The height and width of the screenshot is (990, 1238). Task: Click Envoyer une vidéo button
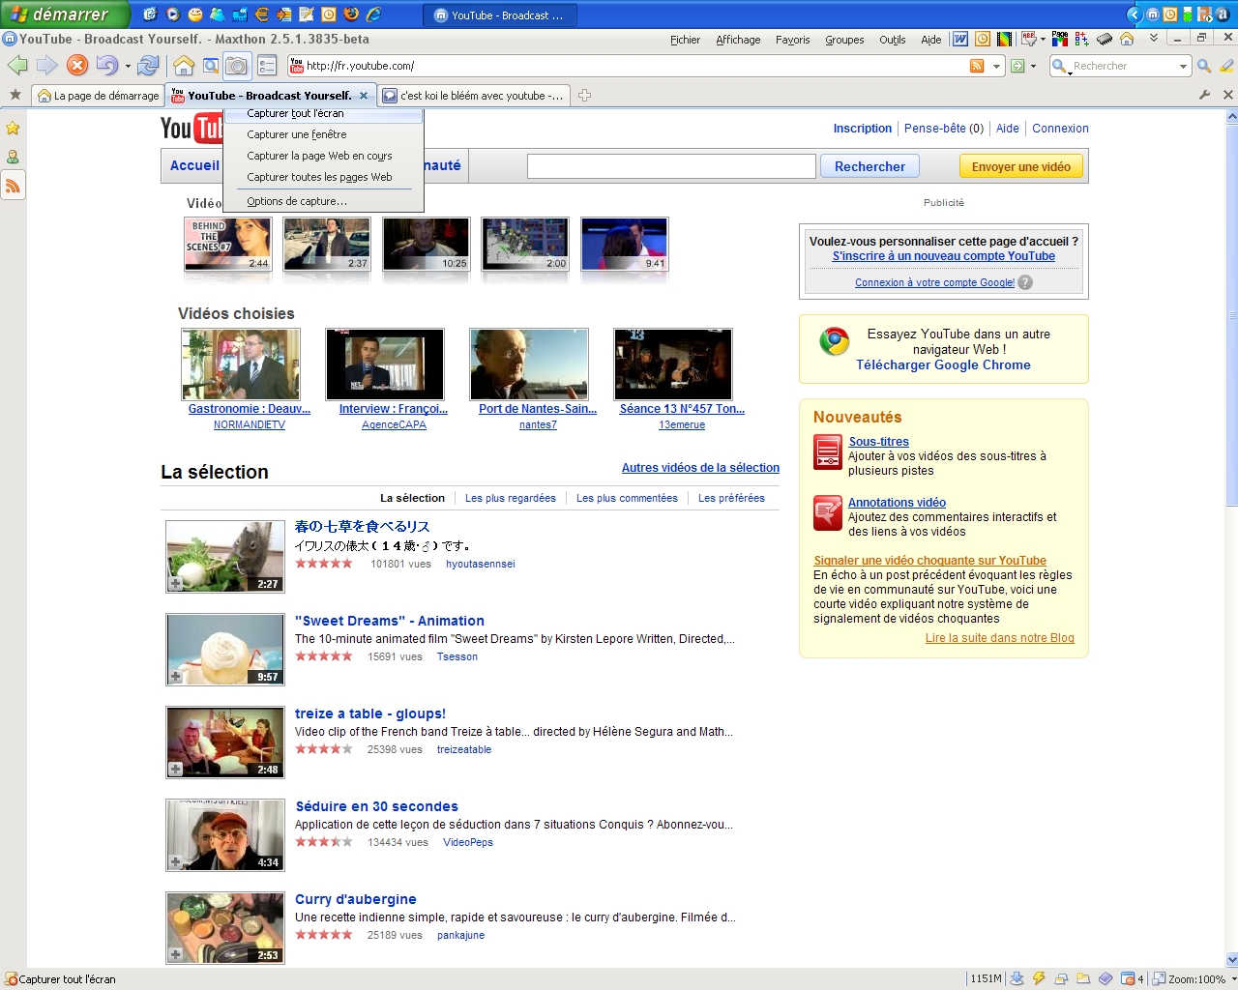1021,166
